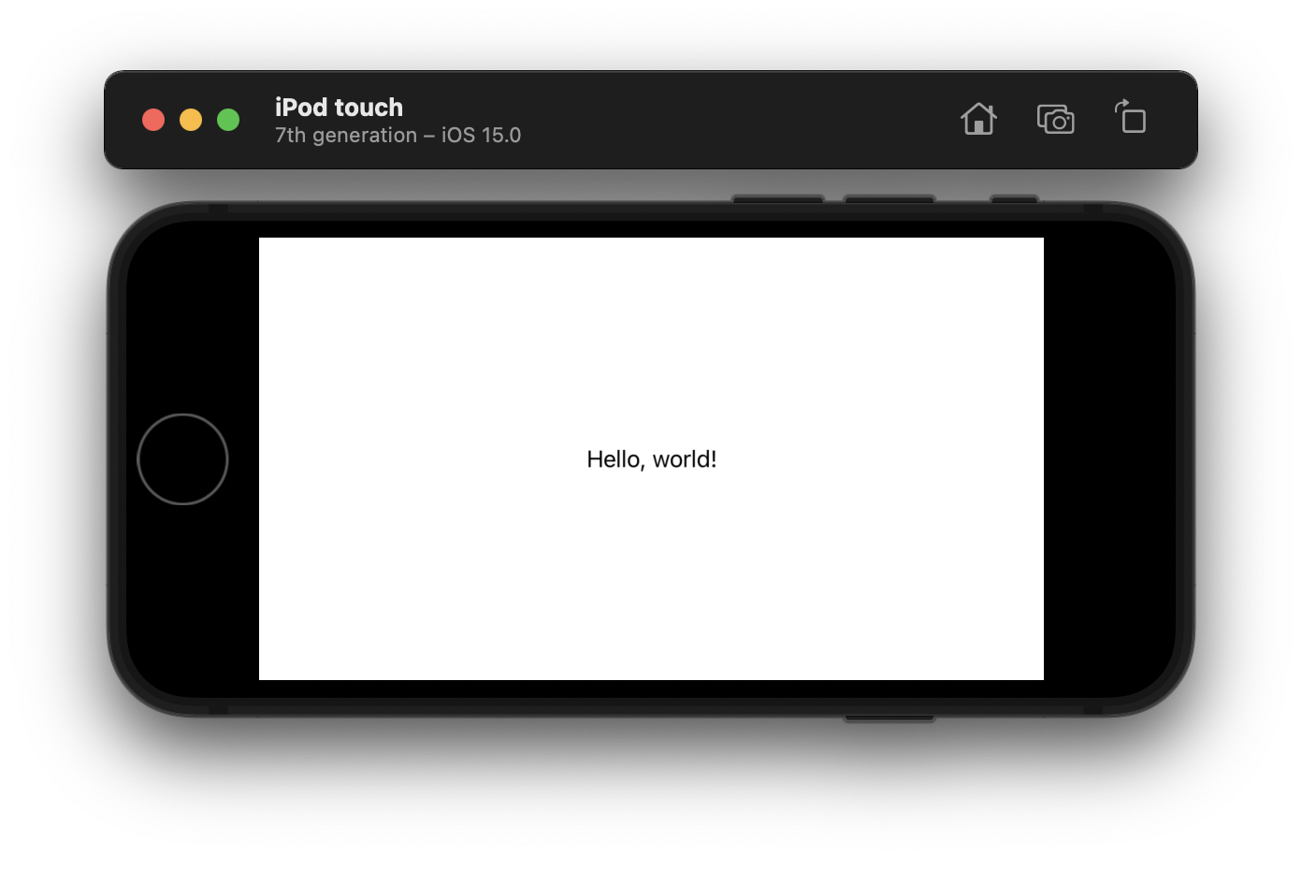Minimize the simulator with the yellow button

pyautogui.click(x=191, y=120)
